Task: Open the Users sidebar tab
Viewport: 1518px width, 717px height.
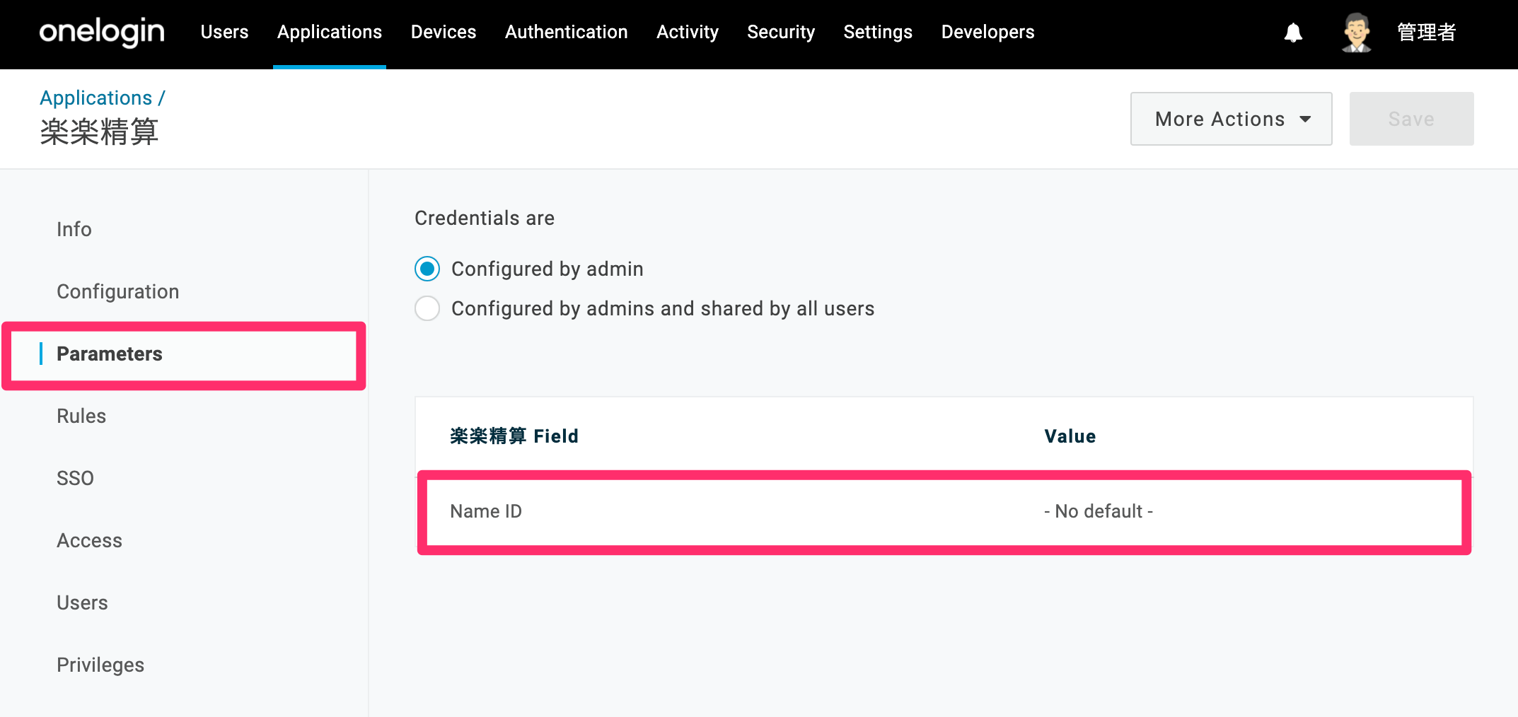Action: (82, 602)
